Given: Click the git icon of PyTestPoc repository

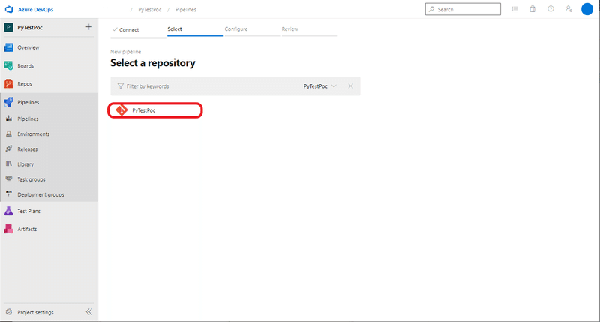Looking at the screenshot, I should pos(121,110).
